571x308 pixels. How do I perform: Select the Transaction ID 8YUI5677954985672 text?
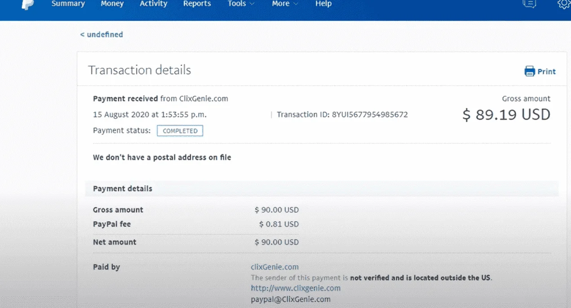click(x=342, y=115)
